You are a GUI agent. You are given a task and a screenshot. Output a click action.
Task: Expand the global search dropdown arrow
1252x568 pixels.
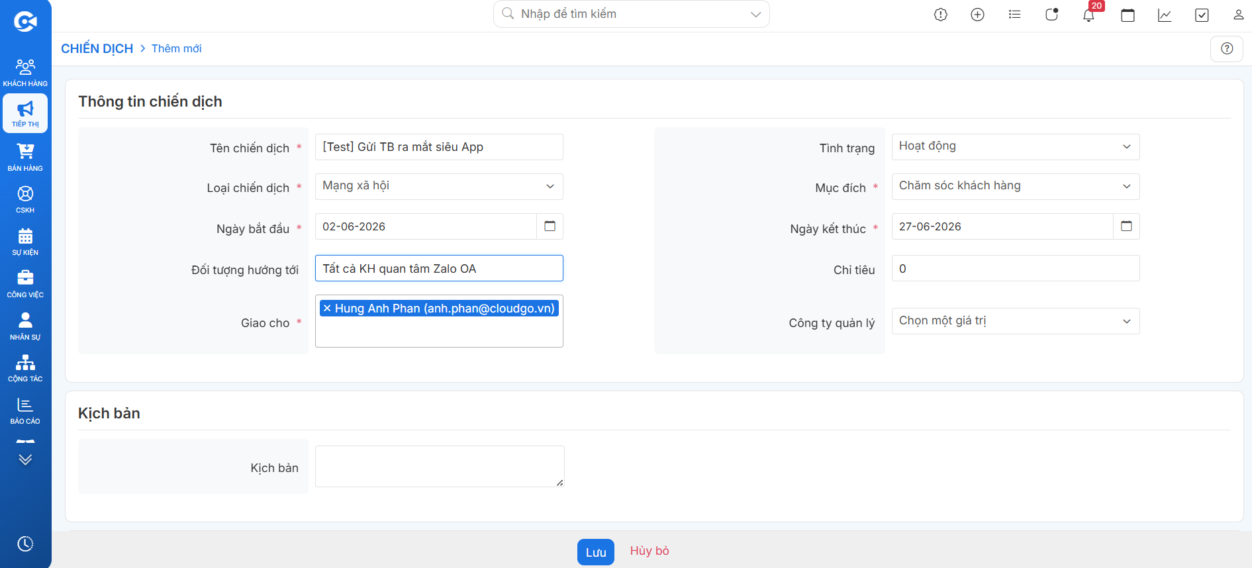point(755,15)
